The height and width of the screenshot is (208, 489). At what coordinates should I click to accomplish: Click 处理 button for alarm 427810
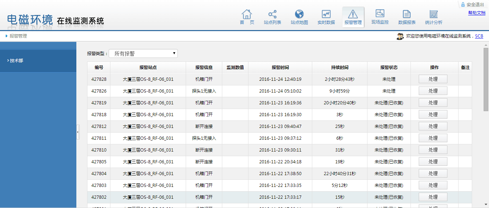433,150
